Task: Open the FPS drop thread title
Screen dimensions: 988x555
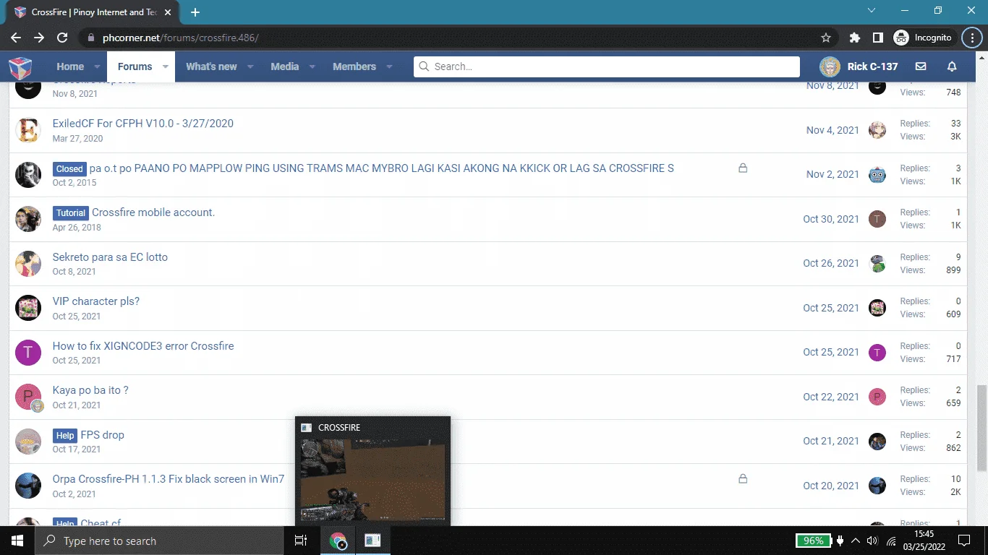Action: (x=103, y=435)
